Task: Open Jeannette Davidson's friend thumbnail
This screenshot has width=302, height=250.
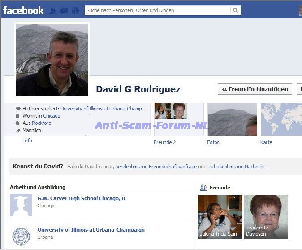Action: click(266, 217)
